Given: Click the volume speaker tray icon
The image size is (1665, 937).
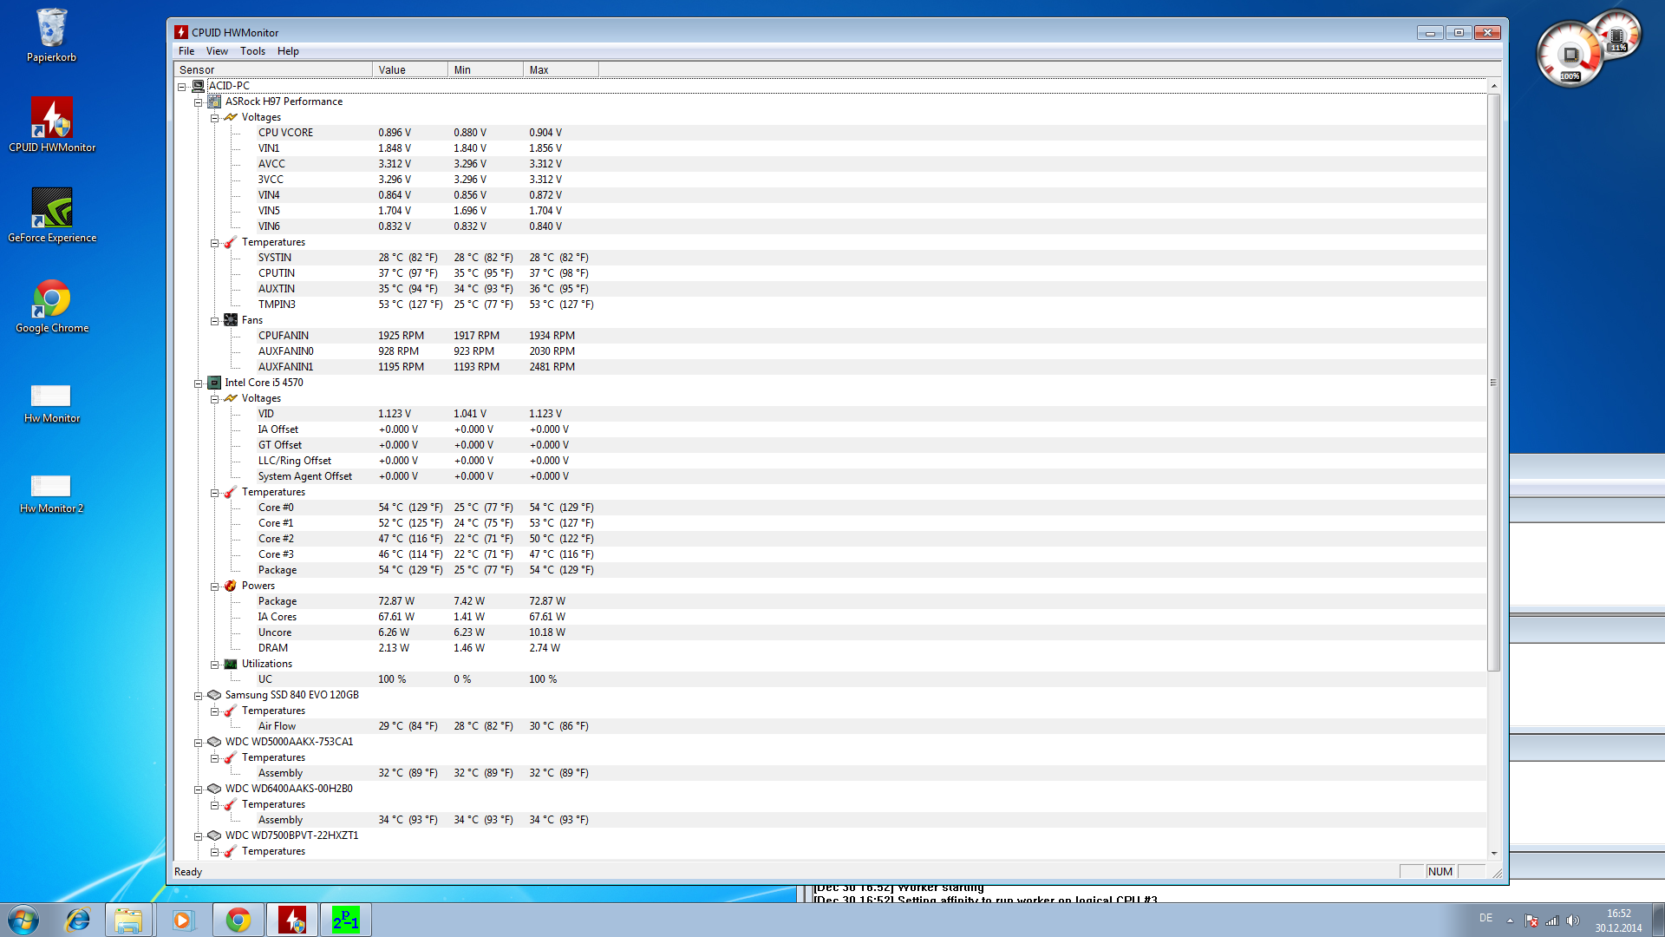Looking at the screenshot, I should pos(1573,921).
